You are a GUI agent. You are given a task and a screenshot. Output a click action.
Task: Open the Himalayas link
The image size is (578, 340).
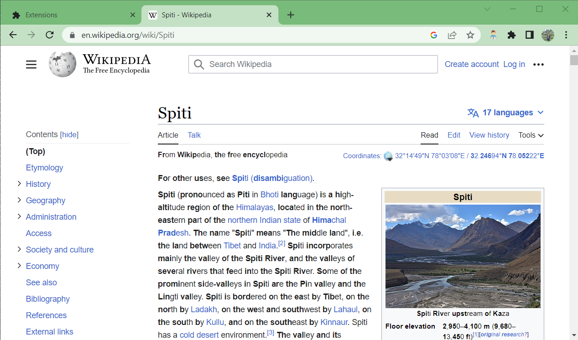pos(255,207)
